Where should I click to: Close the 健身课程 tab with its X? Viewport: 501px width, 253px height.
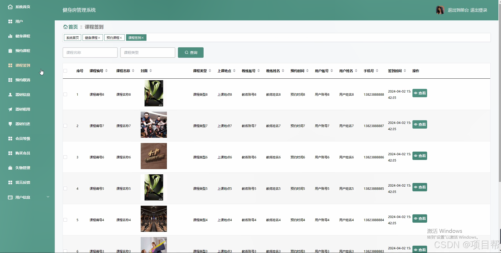click(99, 38)
